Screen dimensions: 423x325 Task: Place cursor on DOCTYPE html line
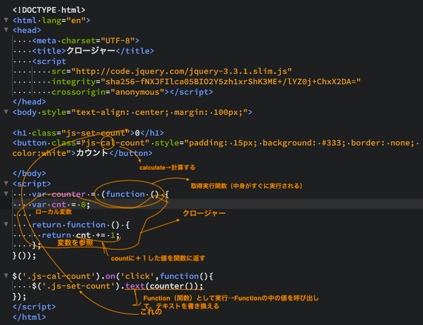coord(49,10)
